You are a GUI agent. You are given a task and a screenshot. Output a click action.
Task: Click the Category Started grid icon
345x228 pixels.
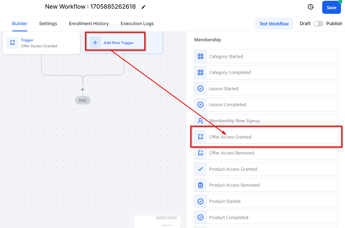pos(201,56)
